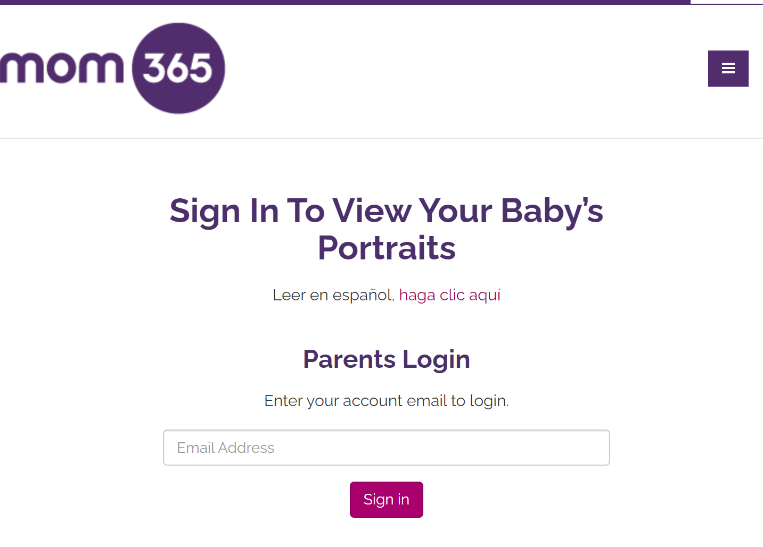Click the Sign In To View Your Baby's Portraits title
Viewport: 763px width, 547px height.
click(386, 229)
